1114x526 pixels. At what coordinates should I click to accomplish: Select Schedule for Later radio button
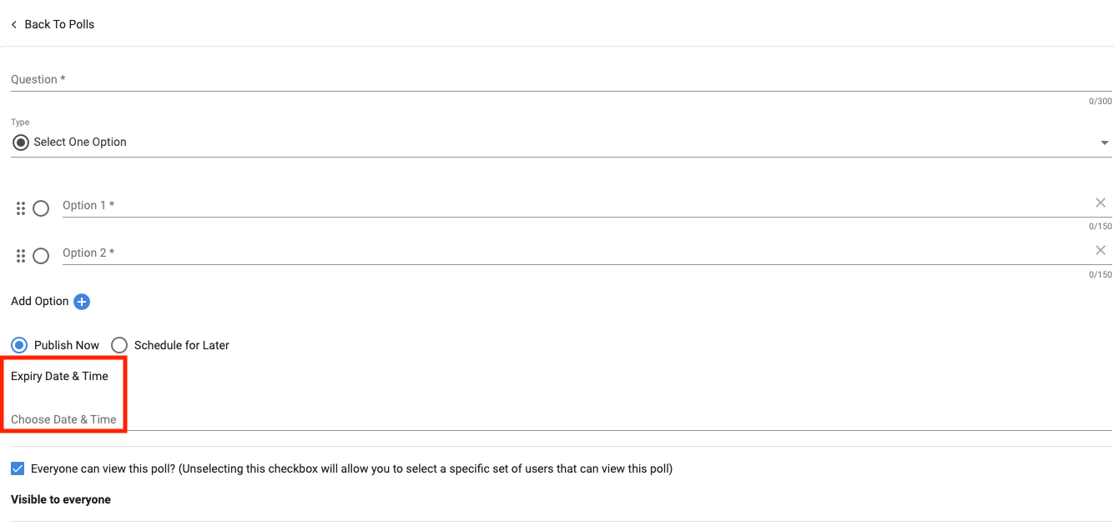(119, 345)
